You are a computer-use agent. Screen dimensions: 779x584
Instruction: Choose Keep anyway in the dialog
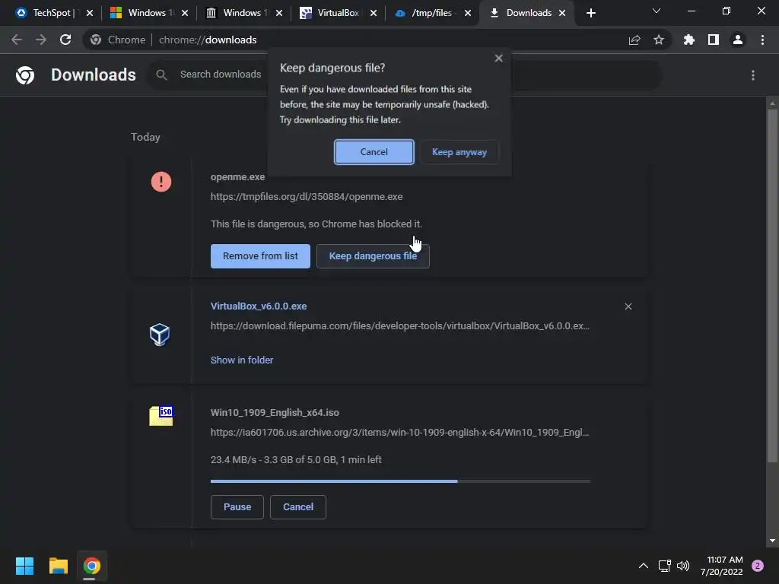point(459,152)
